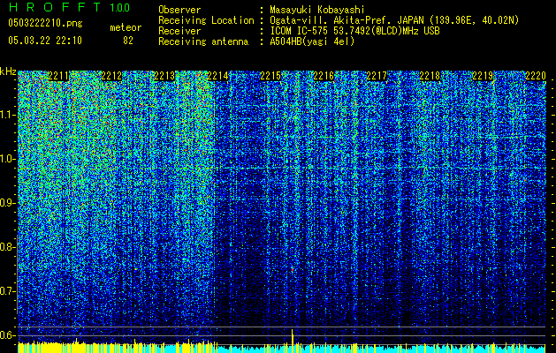The image size is (556, 353).
Task: Click the filename 0503222210.png
Action: (x=45, y=24)
